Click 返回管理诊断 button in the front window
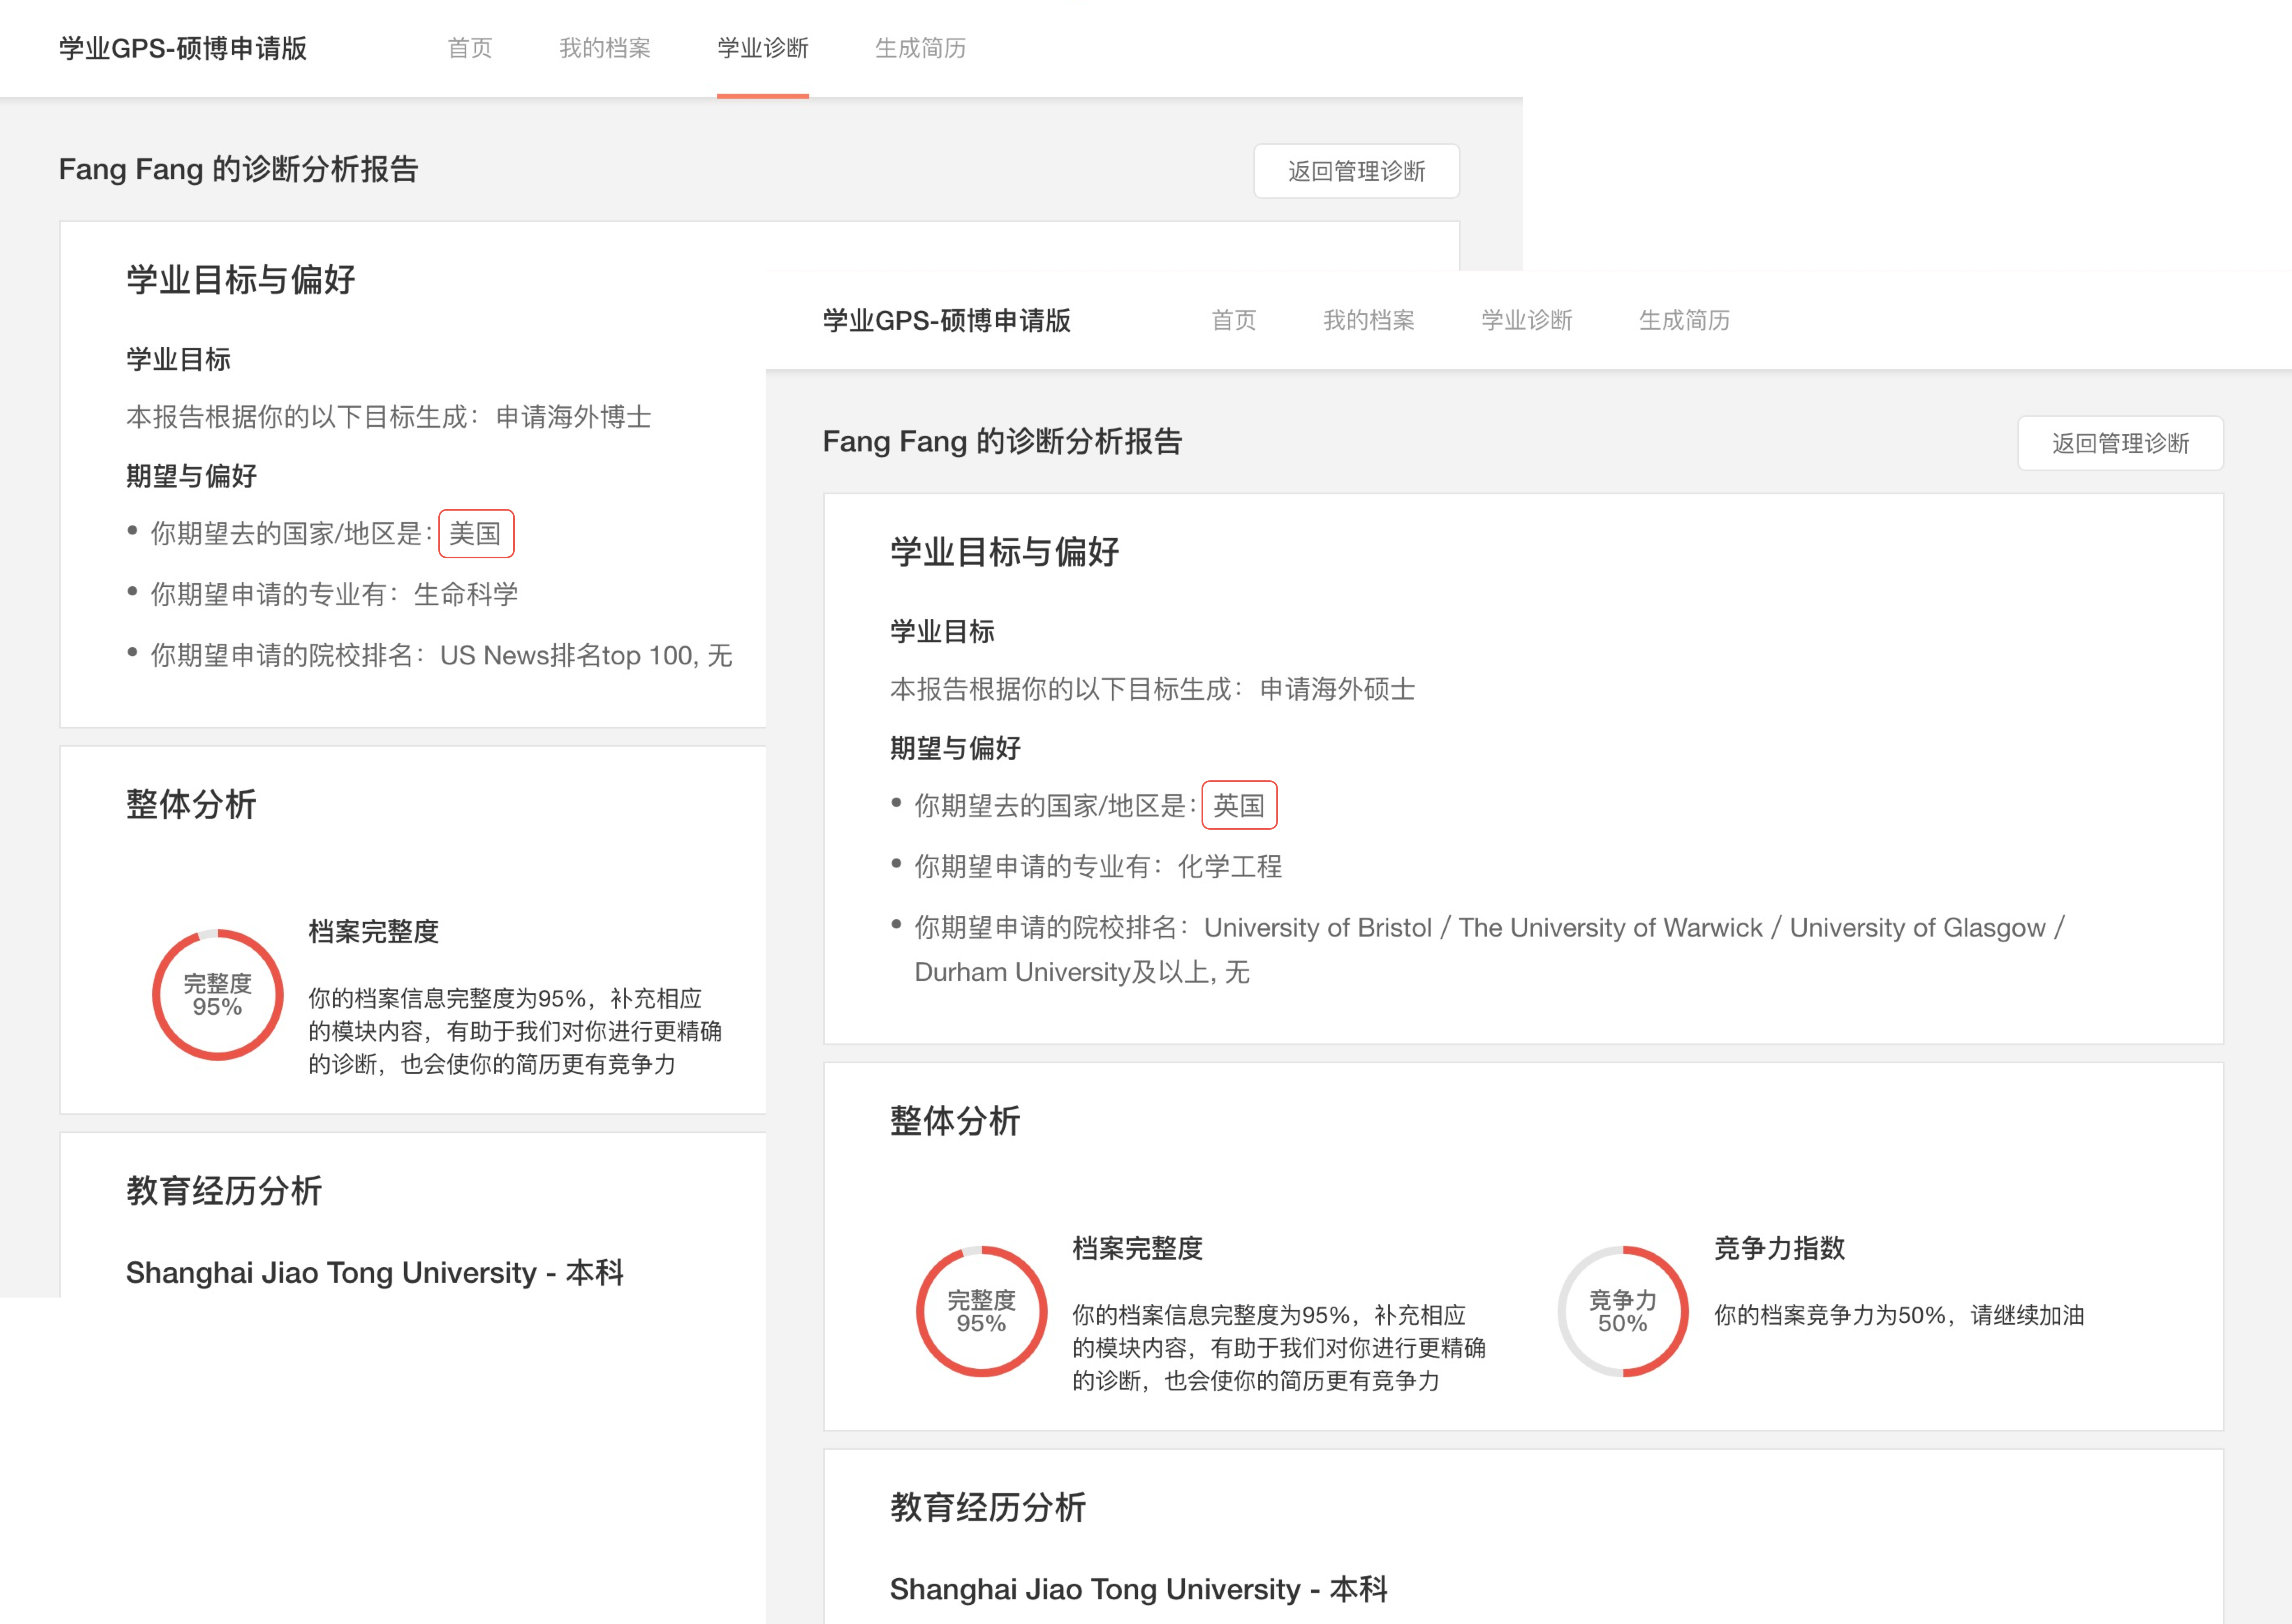 click(x=2120, y=443)
